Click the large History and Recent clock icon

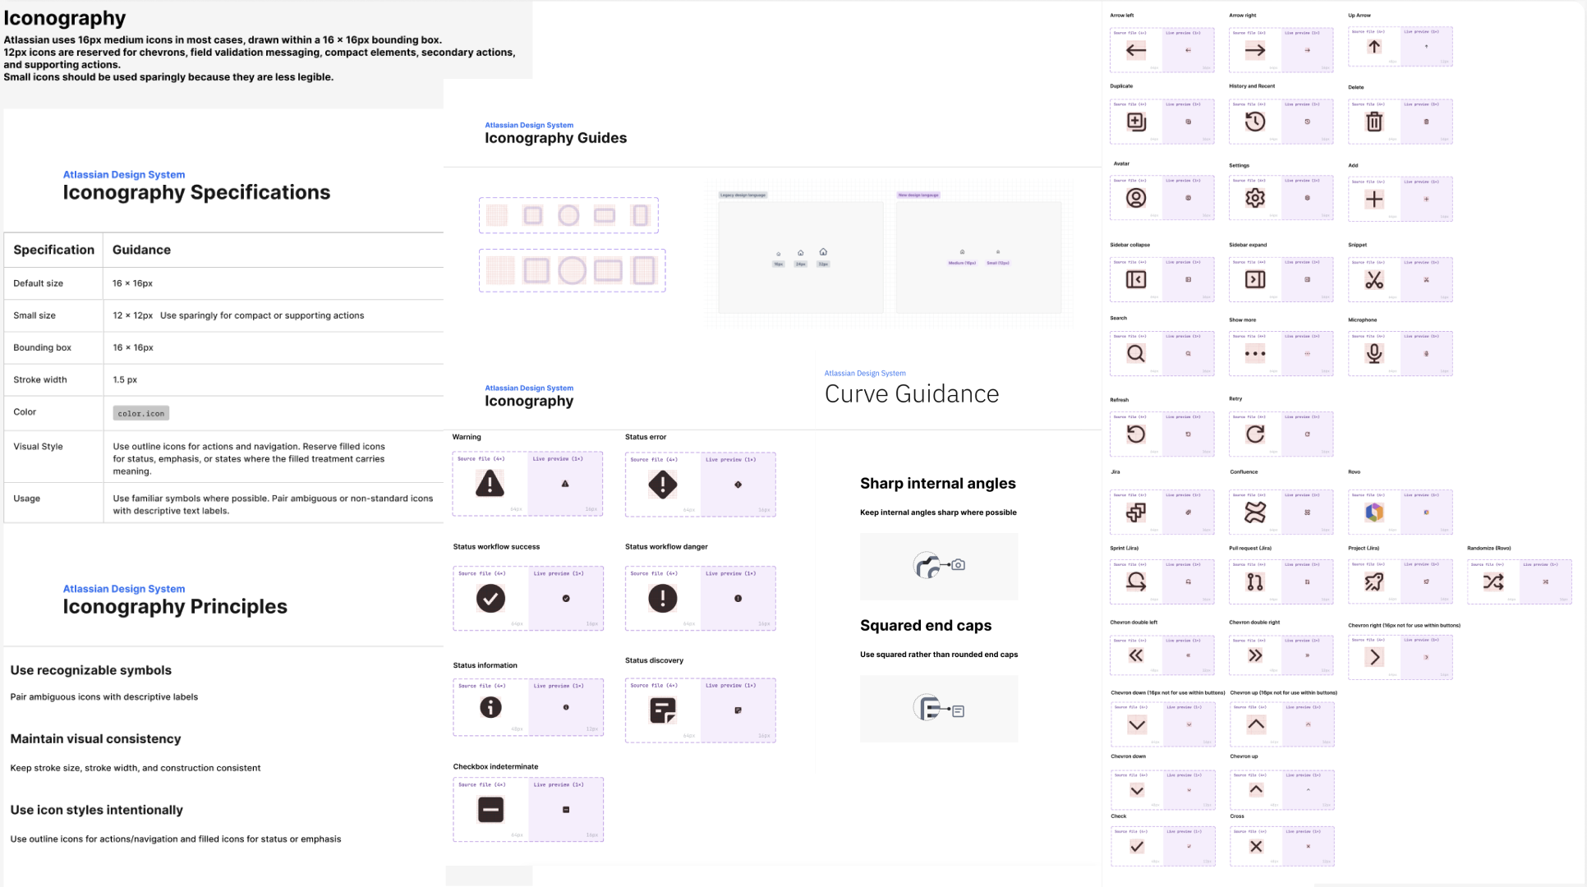[x=1255, y=122]
